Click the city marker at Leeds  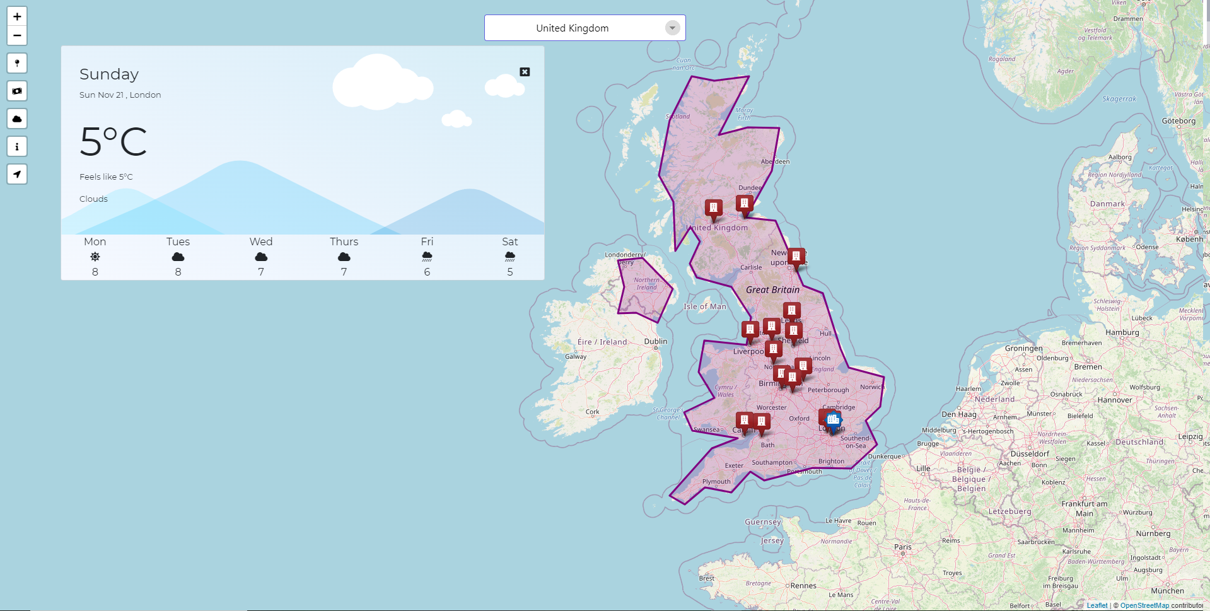click(x=791, y=311)
